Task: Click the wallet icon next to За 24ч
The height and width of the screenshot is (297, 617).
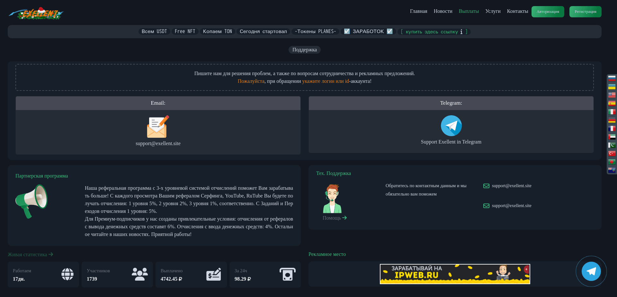Action: point(287,275)
